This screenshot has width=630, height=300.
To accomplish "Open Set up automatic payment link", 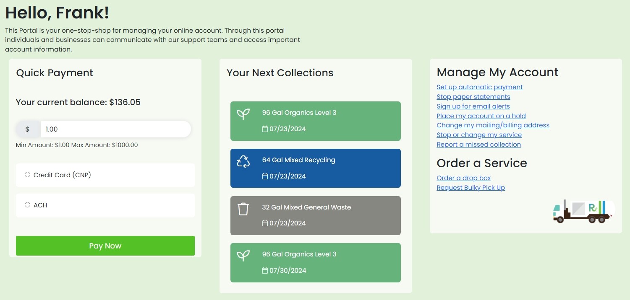I will click(479, 87).
